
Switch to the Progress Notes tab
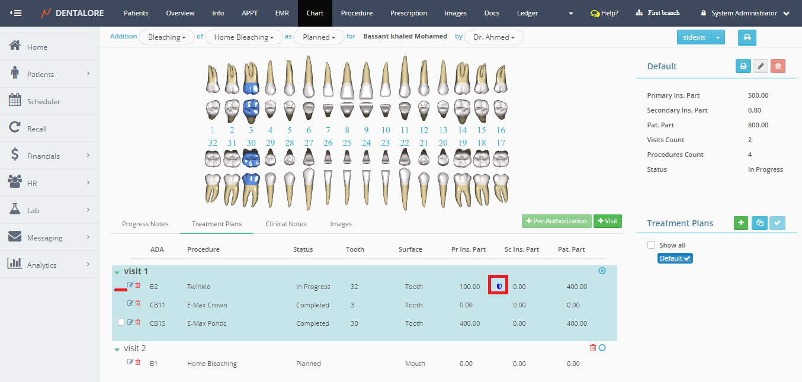(x=145, y=224)
